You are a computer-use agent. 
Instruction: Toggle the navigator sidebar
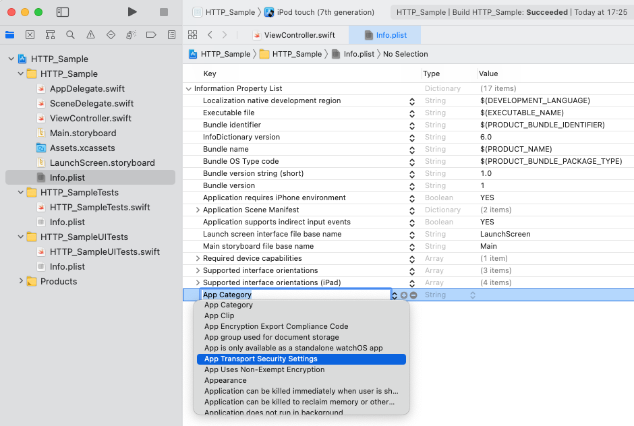click(x=63, y=12)
